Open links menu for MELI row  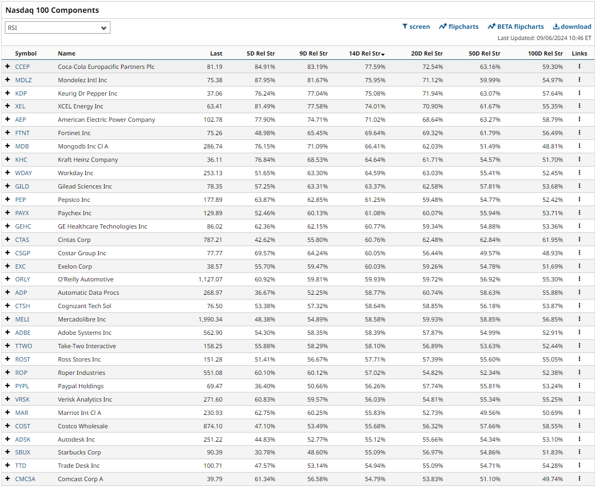579,319
